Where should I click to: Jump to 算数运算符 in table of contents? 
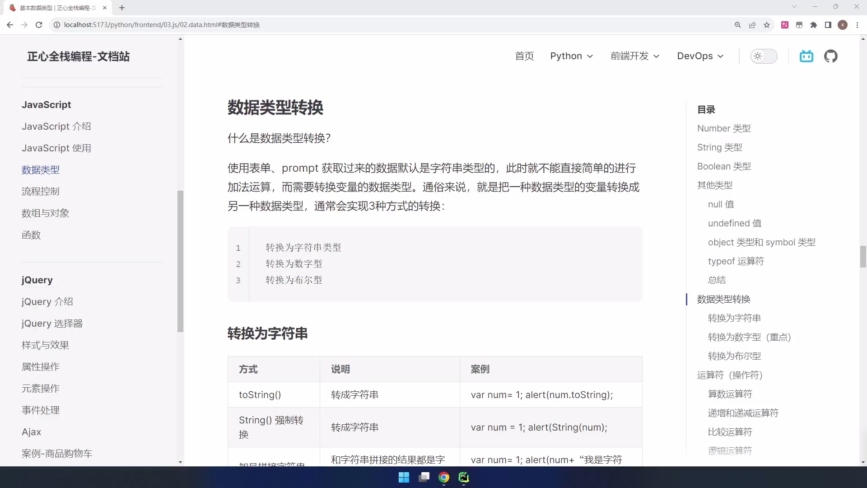coord(730,394)
